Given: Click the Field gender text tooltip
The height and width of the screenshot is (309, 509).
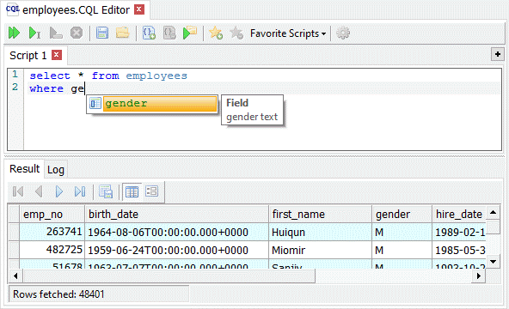Looking at the screenshot, I should (252, 110).
